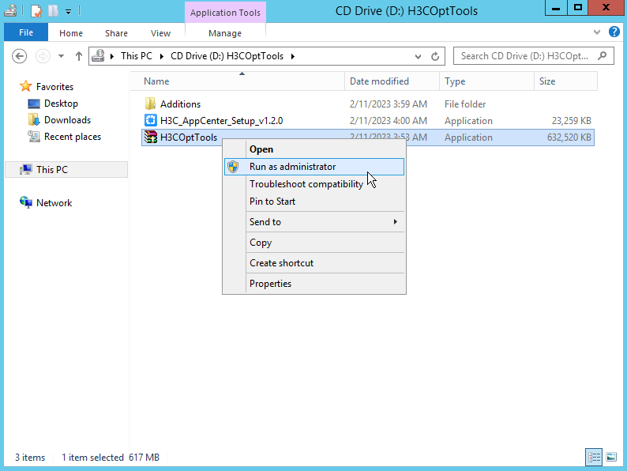Screen dimensions: 627x471
Task: Click the Properties quick access toolbar icon
Action: point(36,11)
